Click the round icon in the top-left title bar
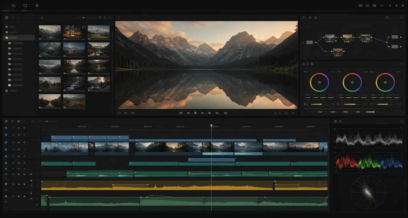 pyautogui.click(x=37, y=5)
